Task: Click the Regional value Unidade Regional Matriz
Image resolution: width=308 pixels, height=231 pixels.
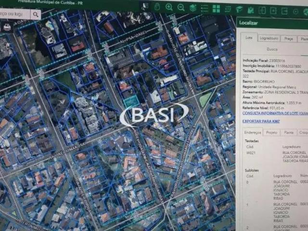Action: pyautogui.click(x=277, y=87)
